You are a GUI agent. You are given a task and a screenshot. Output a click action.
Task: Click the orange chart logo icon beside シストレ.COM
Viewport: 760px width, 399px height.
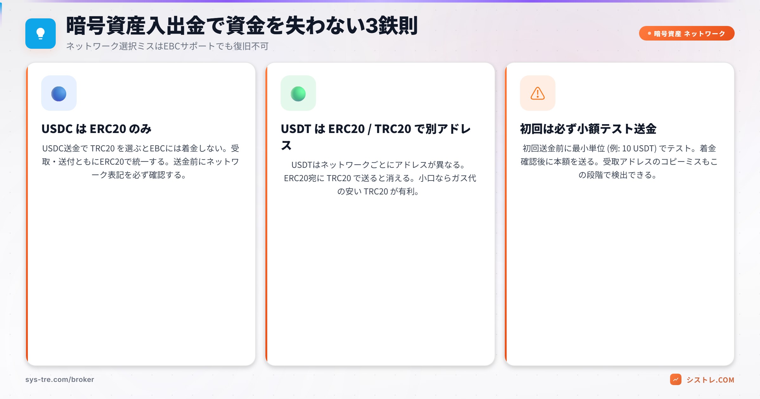[676, 379]
